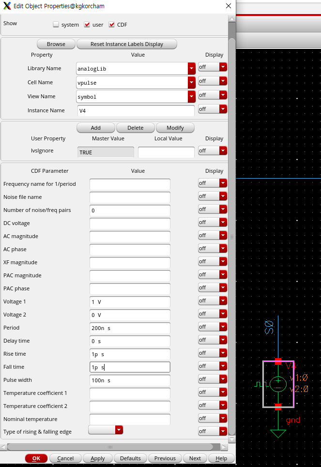Click the scroll-right arrow of horizontal scrollbar
This screenshot has height=467, width=321.
(224, 447)
